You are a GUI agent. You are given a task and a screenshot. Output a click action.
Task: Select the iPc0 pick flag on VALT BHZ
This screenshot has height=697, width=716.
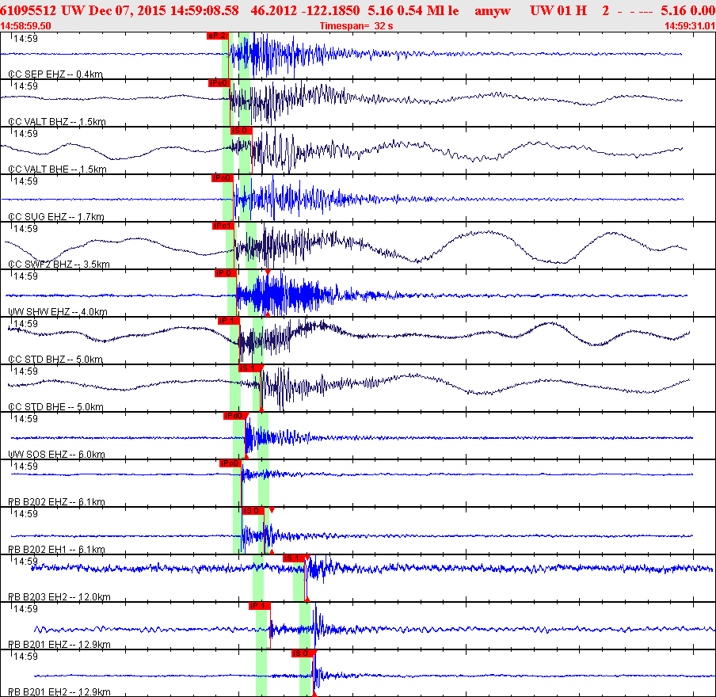(219, 83)
